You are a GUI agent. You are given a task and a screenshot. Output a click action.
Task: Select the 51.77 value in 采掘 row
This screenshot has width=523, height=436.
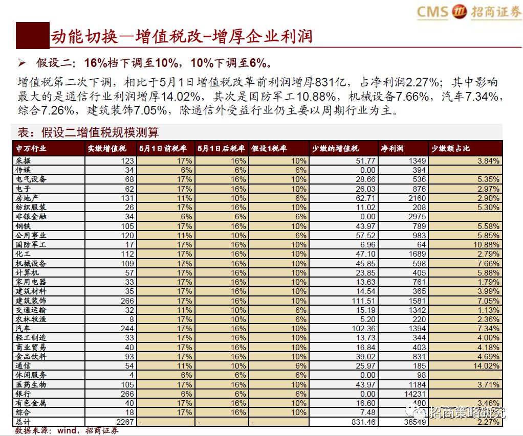(x=365, y=160)
